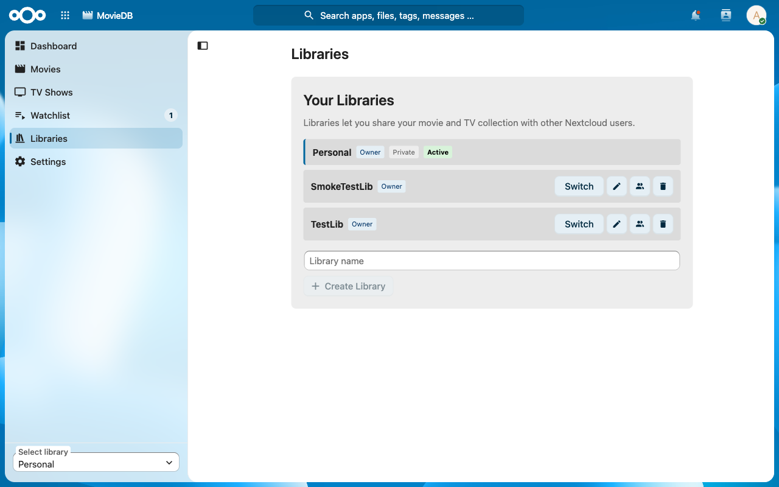Click the Personal library row
The height and width of the screenshot is (487, 779).
492,152
